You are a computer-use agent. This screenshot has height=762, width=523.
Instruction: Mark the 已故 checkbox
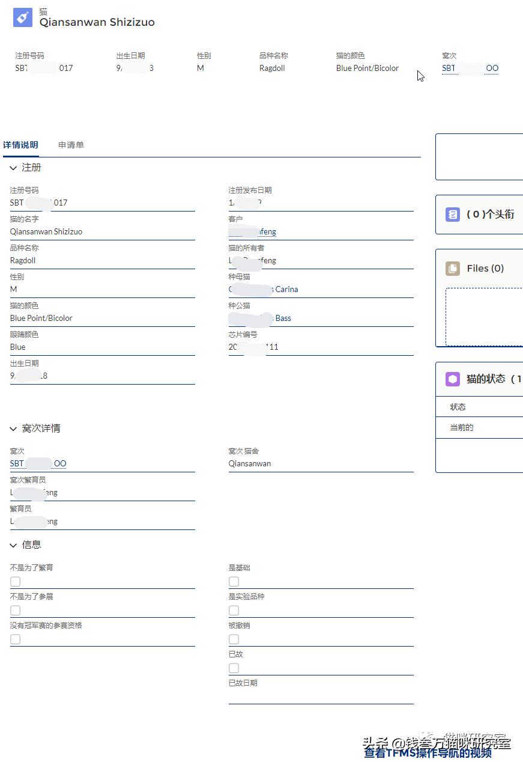click(233, 668)
